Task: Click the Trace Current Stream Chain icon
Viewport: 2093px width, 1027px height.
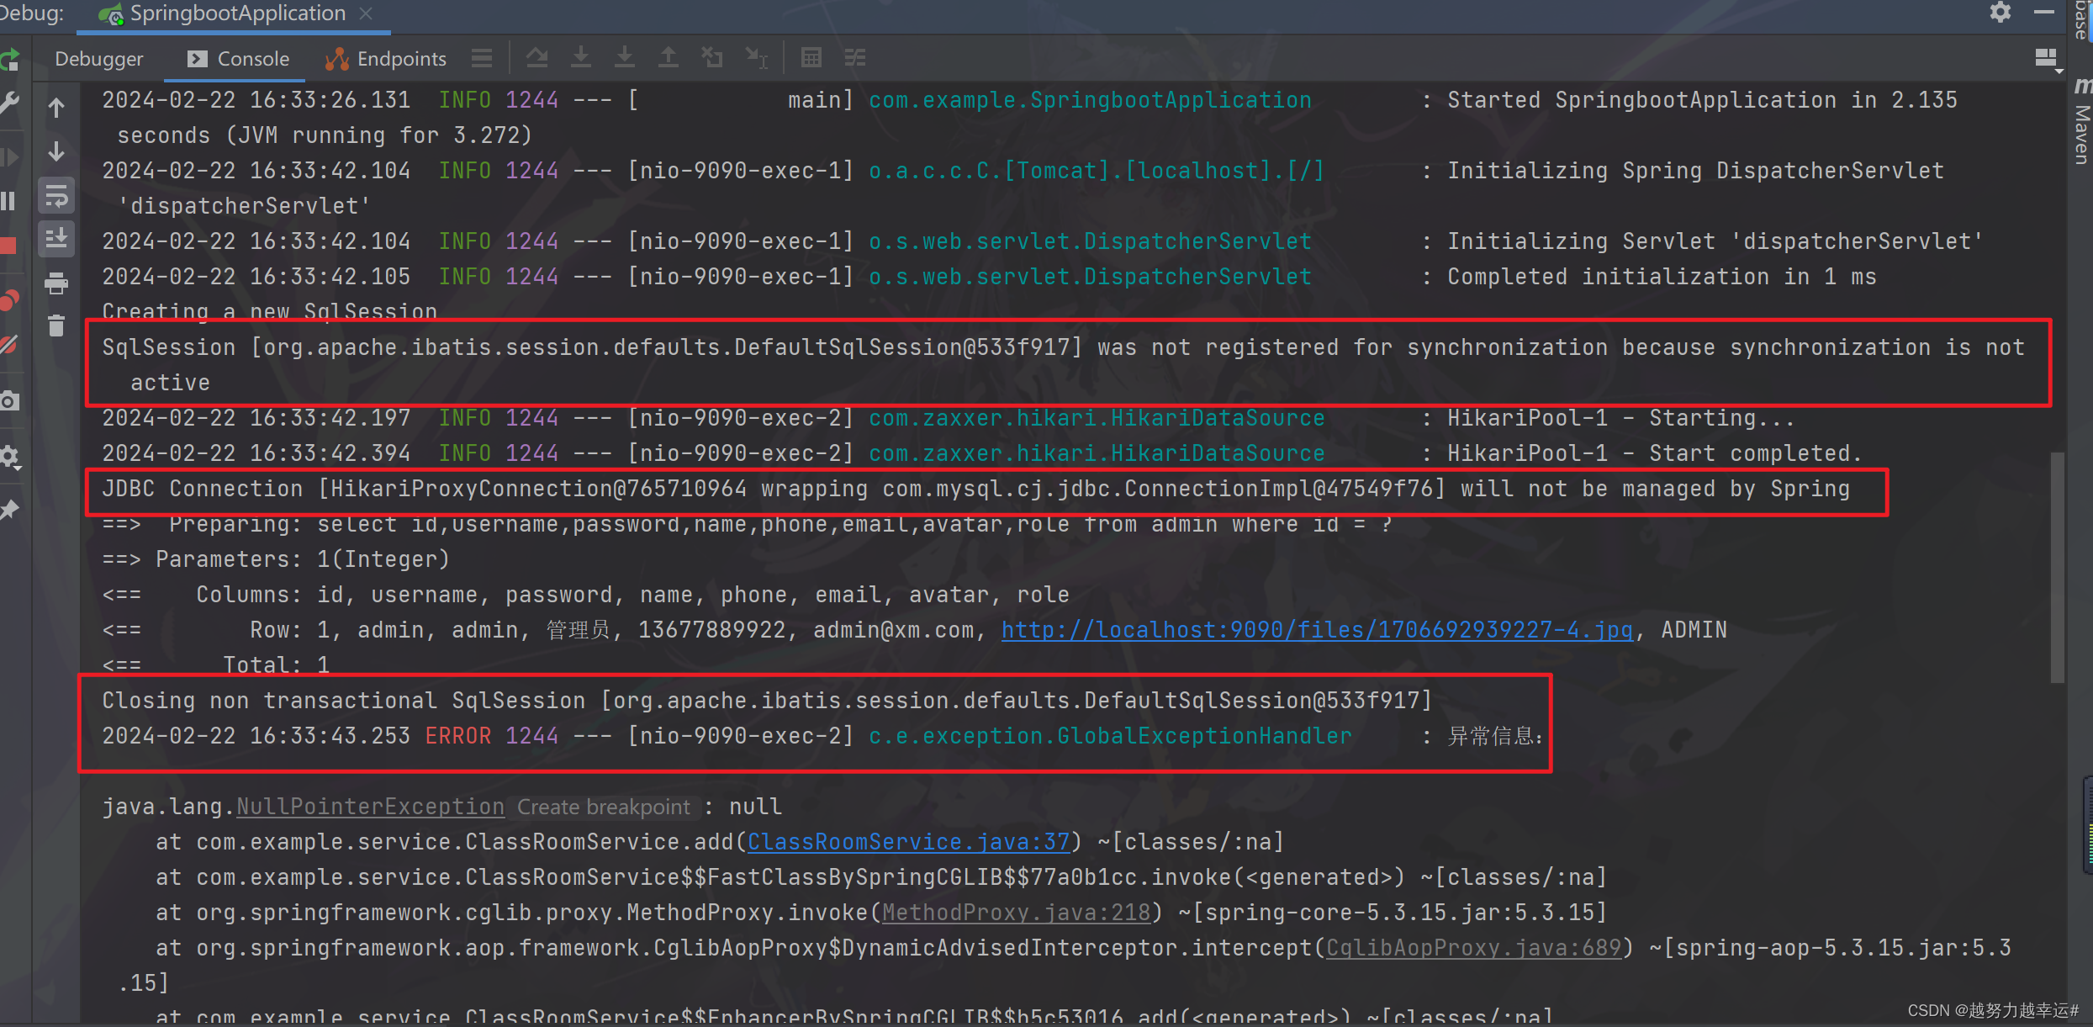Action: [x=855, y=58]
